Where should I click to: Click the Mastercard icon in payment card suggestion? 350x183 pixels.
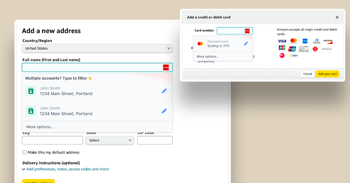[x=200, y=44]
